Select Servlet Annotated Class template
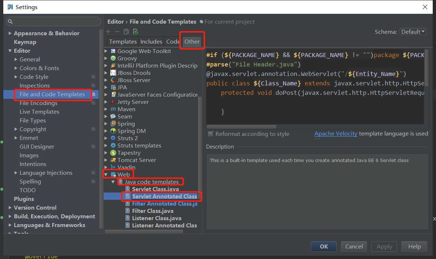The width and height of the screenshot is (436, 259). (x=165, y=196)
